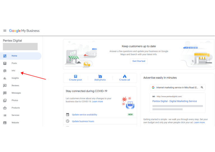Click the clock icon beside business hours
This screenshot has width=215, height=152.
pyautogui.click(x=67, y=121)
